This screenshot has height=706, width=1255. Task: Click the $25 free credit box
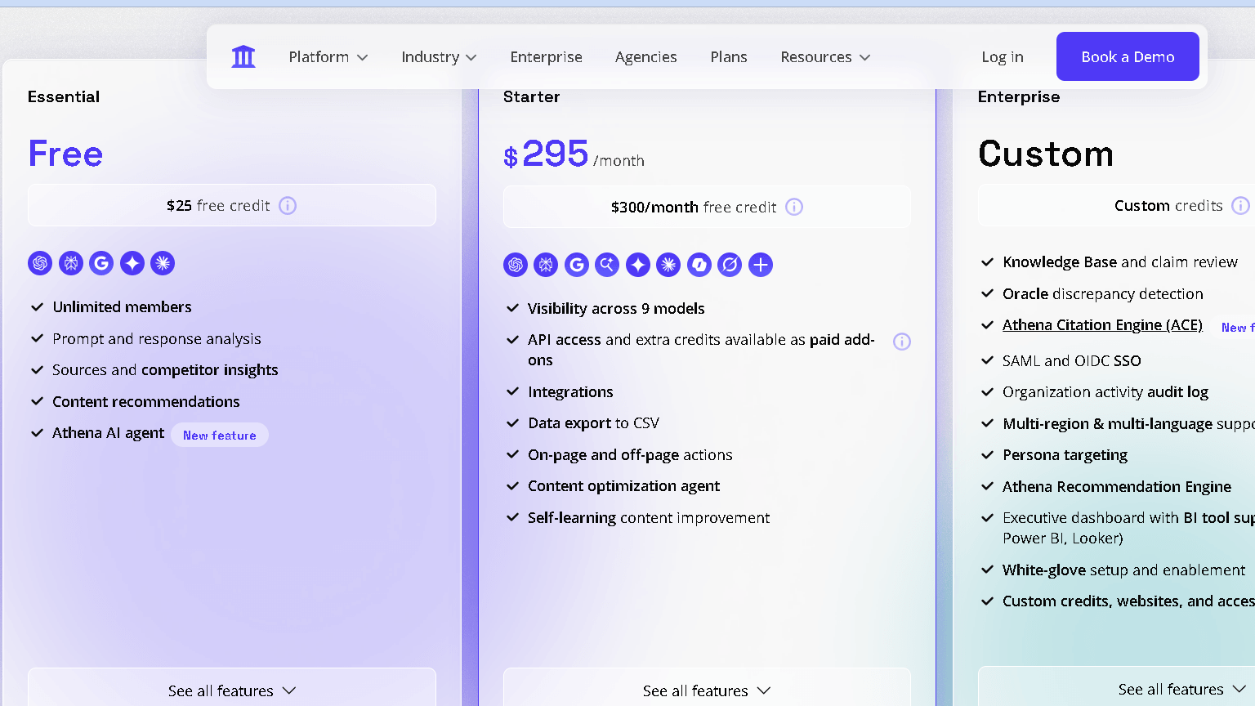[232, 205]
